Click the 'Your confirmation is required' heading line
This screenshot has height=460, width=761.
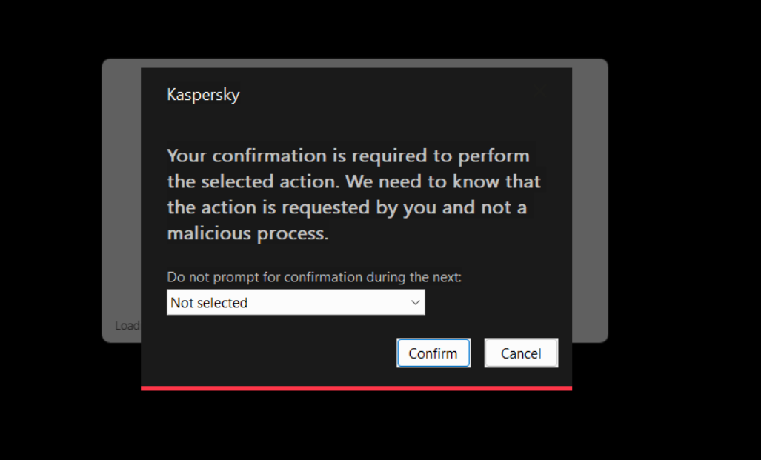[x=348, y=156]
